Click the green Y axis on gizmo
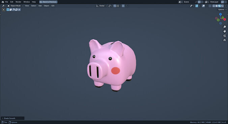 [x=223, y=17]
